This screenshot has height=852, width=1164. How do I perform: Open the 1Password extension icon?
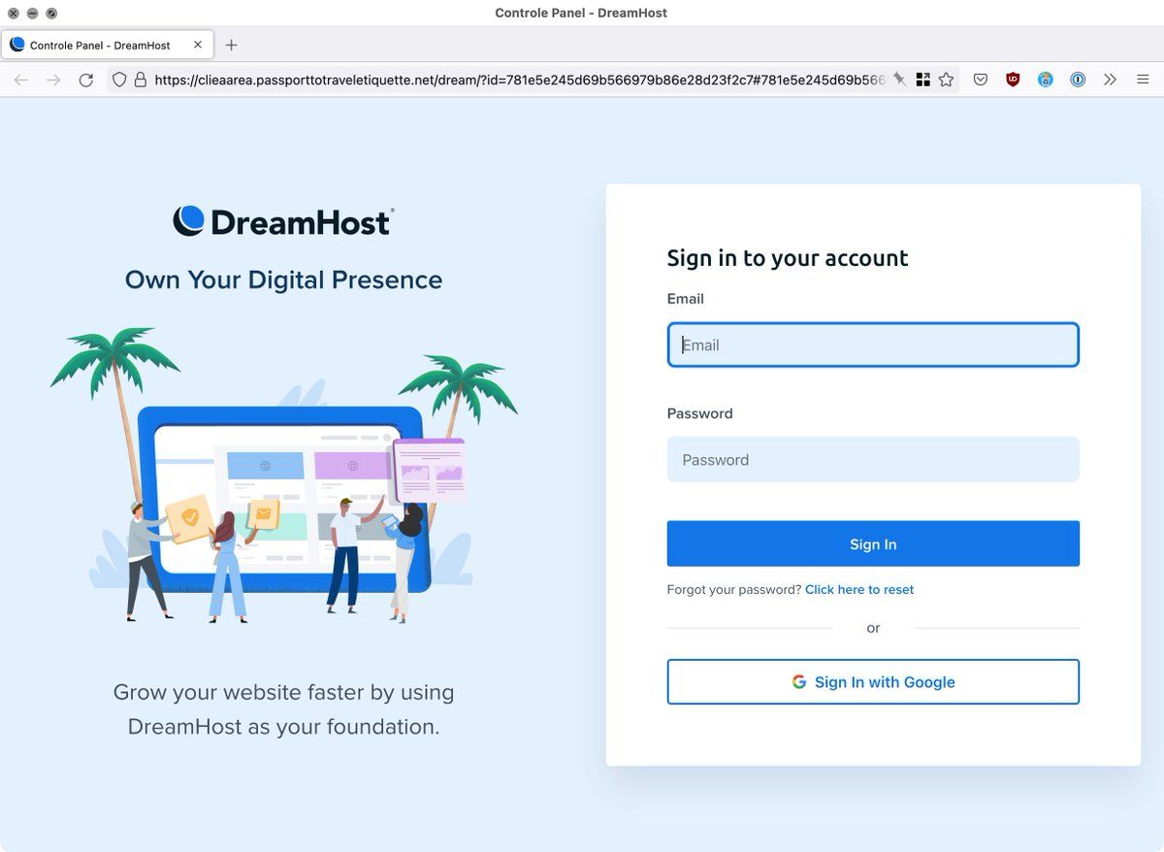coord(1078,80)
